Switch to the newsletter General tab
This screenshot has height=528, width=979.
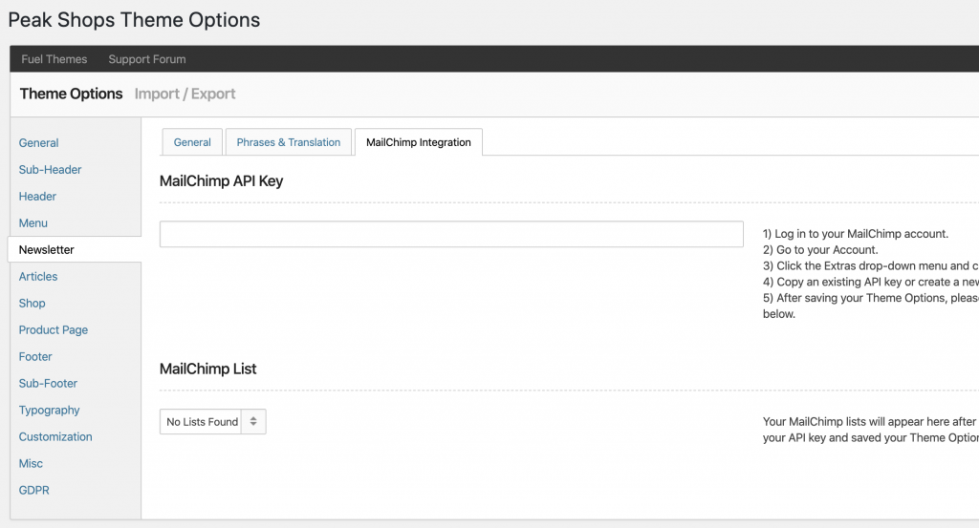click(x=192, y=142)
